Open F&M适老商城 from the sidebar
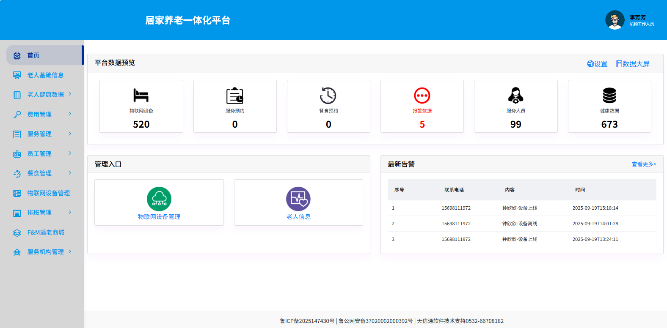 pyautogui.click(x=46, y=232)
